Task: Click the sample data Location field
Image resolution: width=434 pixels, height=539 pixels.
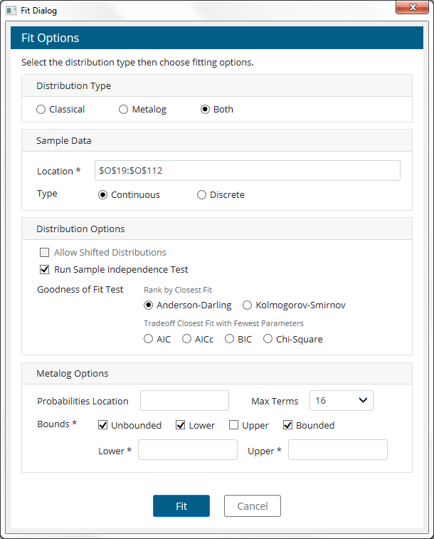Action: 247,171
